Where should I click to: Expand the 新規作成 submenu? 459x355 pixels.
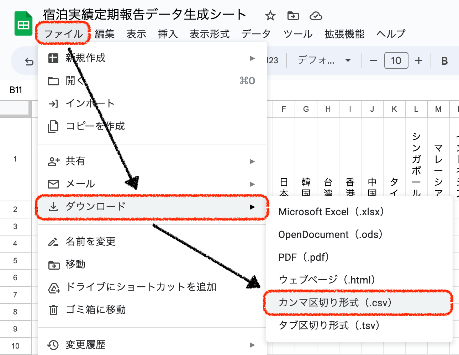coord(152,58)
